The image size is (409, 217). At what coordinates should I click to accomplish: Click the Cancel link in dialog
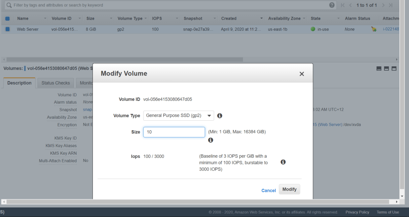[x=268, y=191]
